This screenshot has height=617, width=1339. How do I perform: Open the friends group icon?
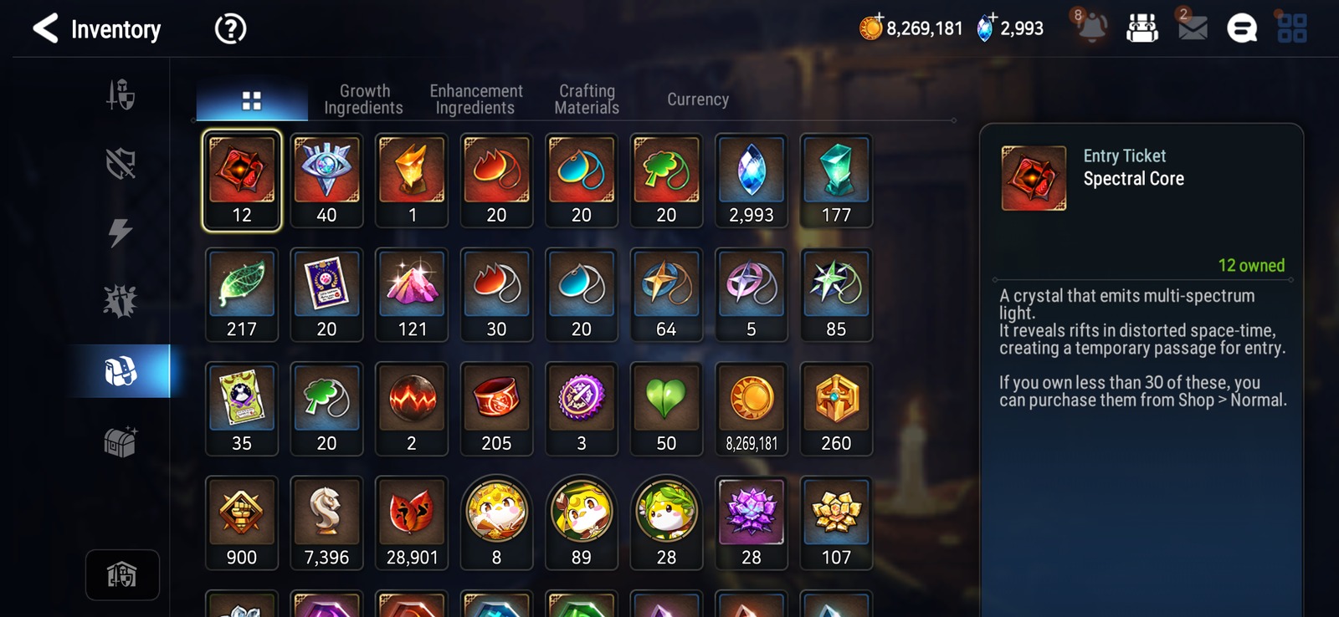[x=1142, y=28]
